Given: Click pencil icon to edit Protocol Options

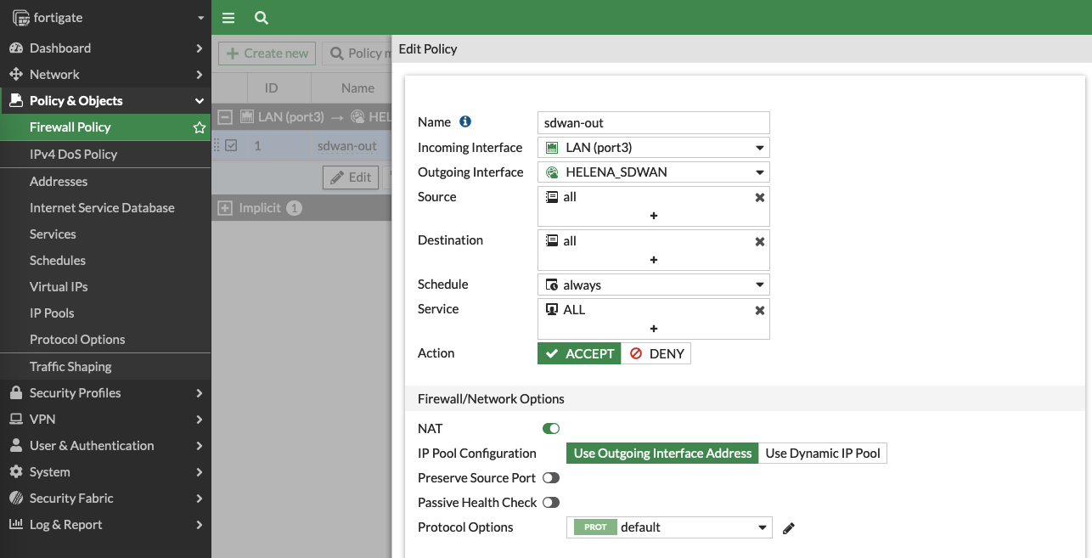Looking at the screenshot, I should coord(789,528).
